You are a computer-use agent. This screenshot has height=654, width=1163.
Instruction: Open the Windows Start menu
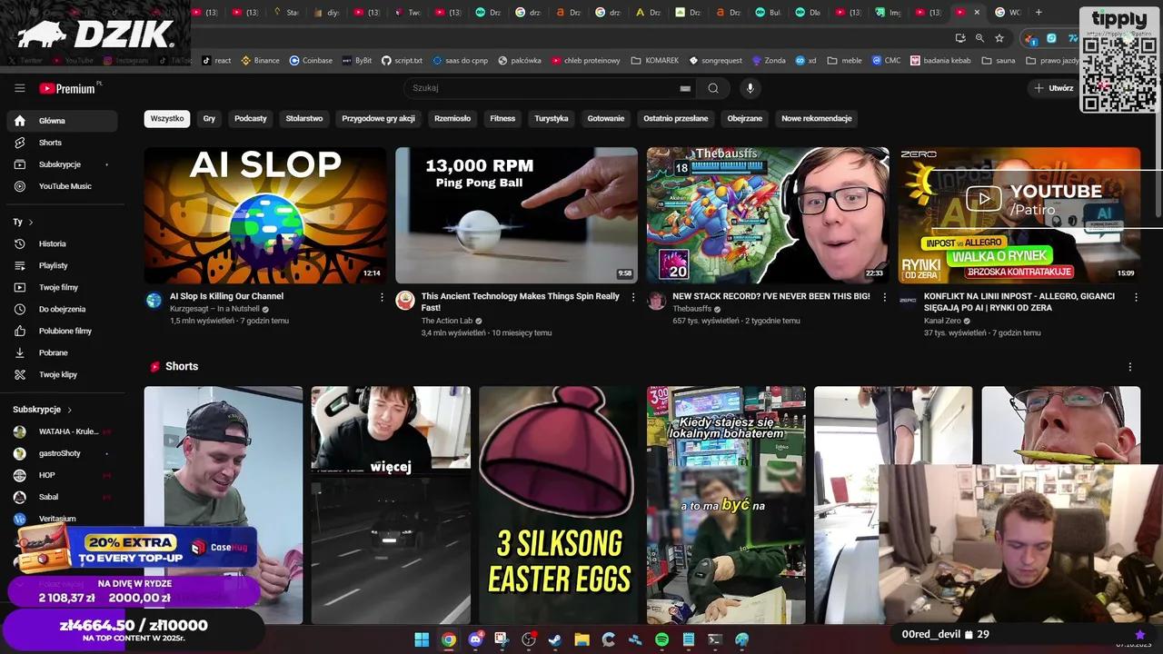click(x=422, y=639)
